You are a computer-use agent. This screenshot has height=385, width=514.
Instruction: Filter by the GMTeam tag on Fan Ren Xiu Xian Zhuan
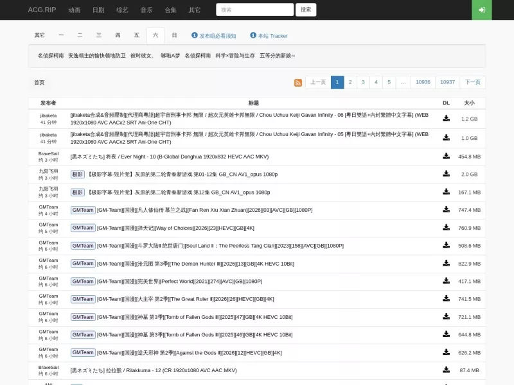pos(83,210)
